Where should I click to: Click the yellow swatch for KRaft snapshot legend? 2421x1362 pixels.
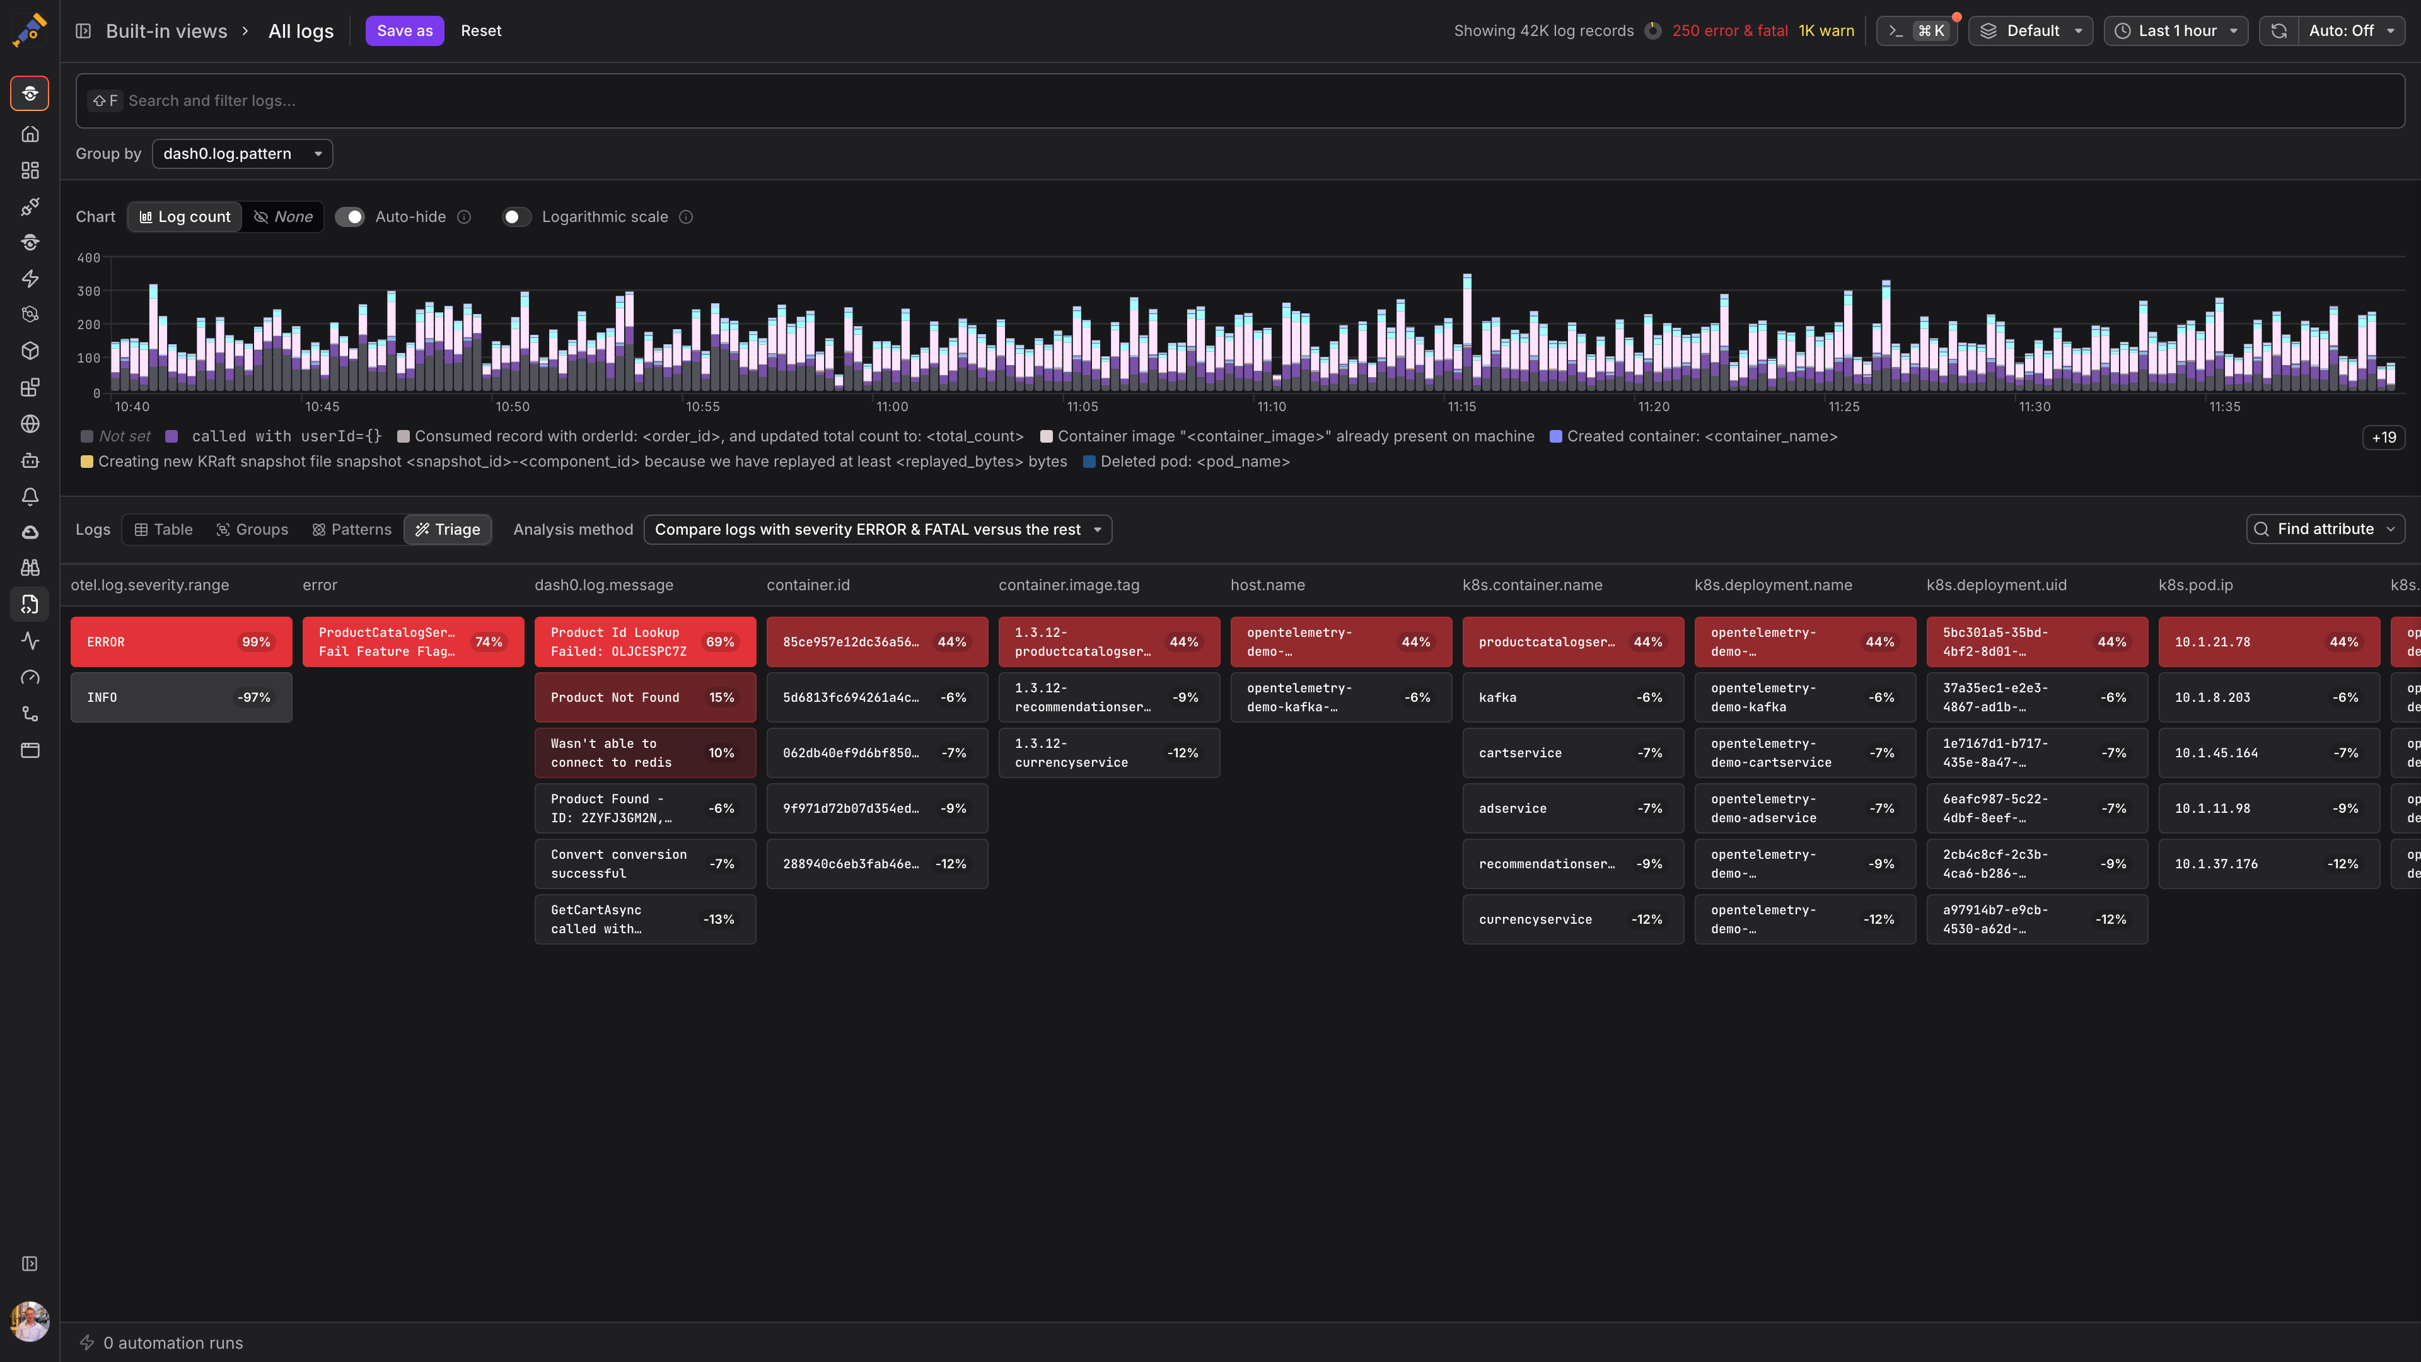click(86, 462)
